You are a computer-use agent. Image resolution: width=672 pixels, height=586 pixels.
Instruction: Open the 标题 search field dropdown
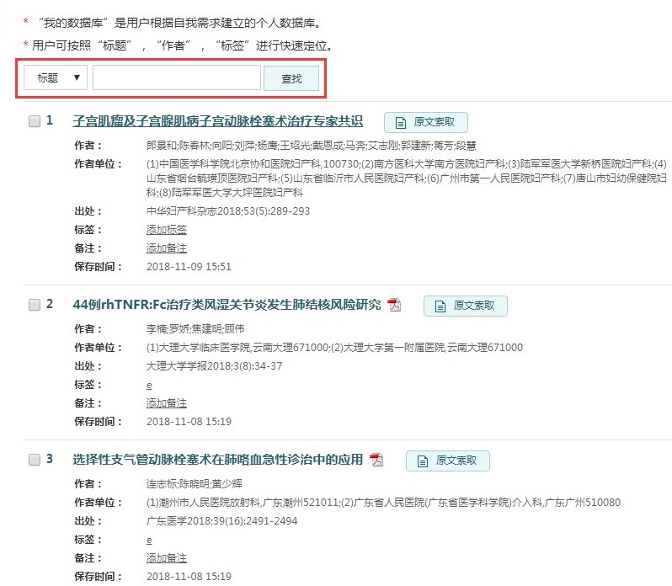[56, 78]
